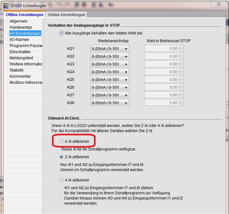Open Programm-Passwort in the sidebar
229x214 pixels.
click(x=26, y=46)
